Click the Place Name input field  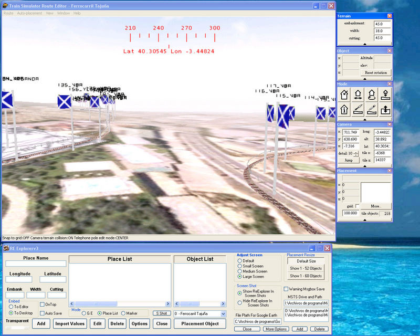coord(36,264)
